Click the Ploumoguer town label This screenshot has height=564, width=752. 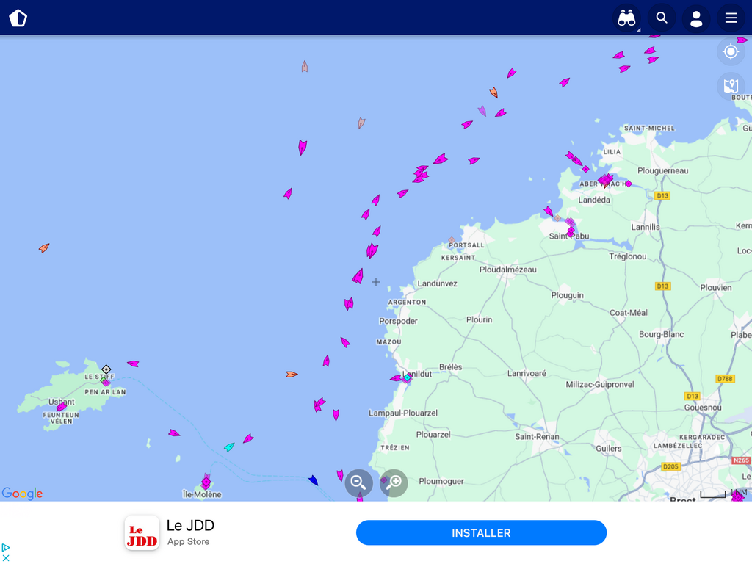pyautogui.click(x=441, y=481)
